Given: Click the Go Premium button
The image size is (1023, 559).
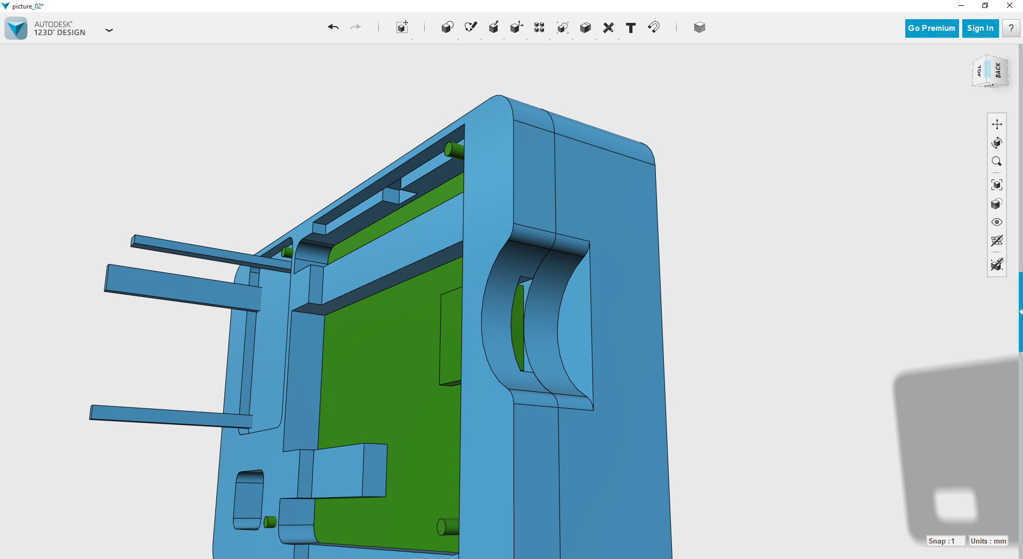Looking at the screenshot, I should click(x=931, y=28).
